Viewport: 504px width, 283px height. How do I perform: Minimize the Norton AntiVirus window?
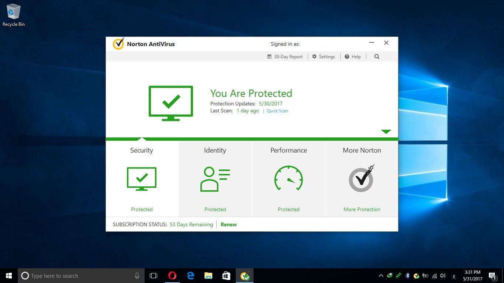[x=372, y=43]
